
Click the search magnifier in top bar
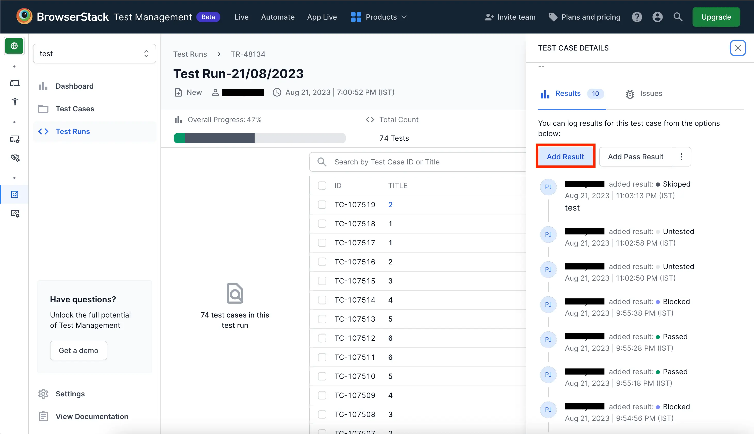678,17
